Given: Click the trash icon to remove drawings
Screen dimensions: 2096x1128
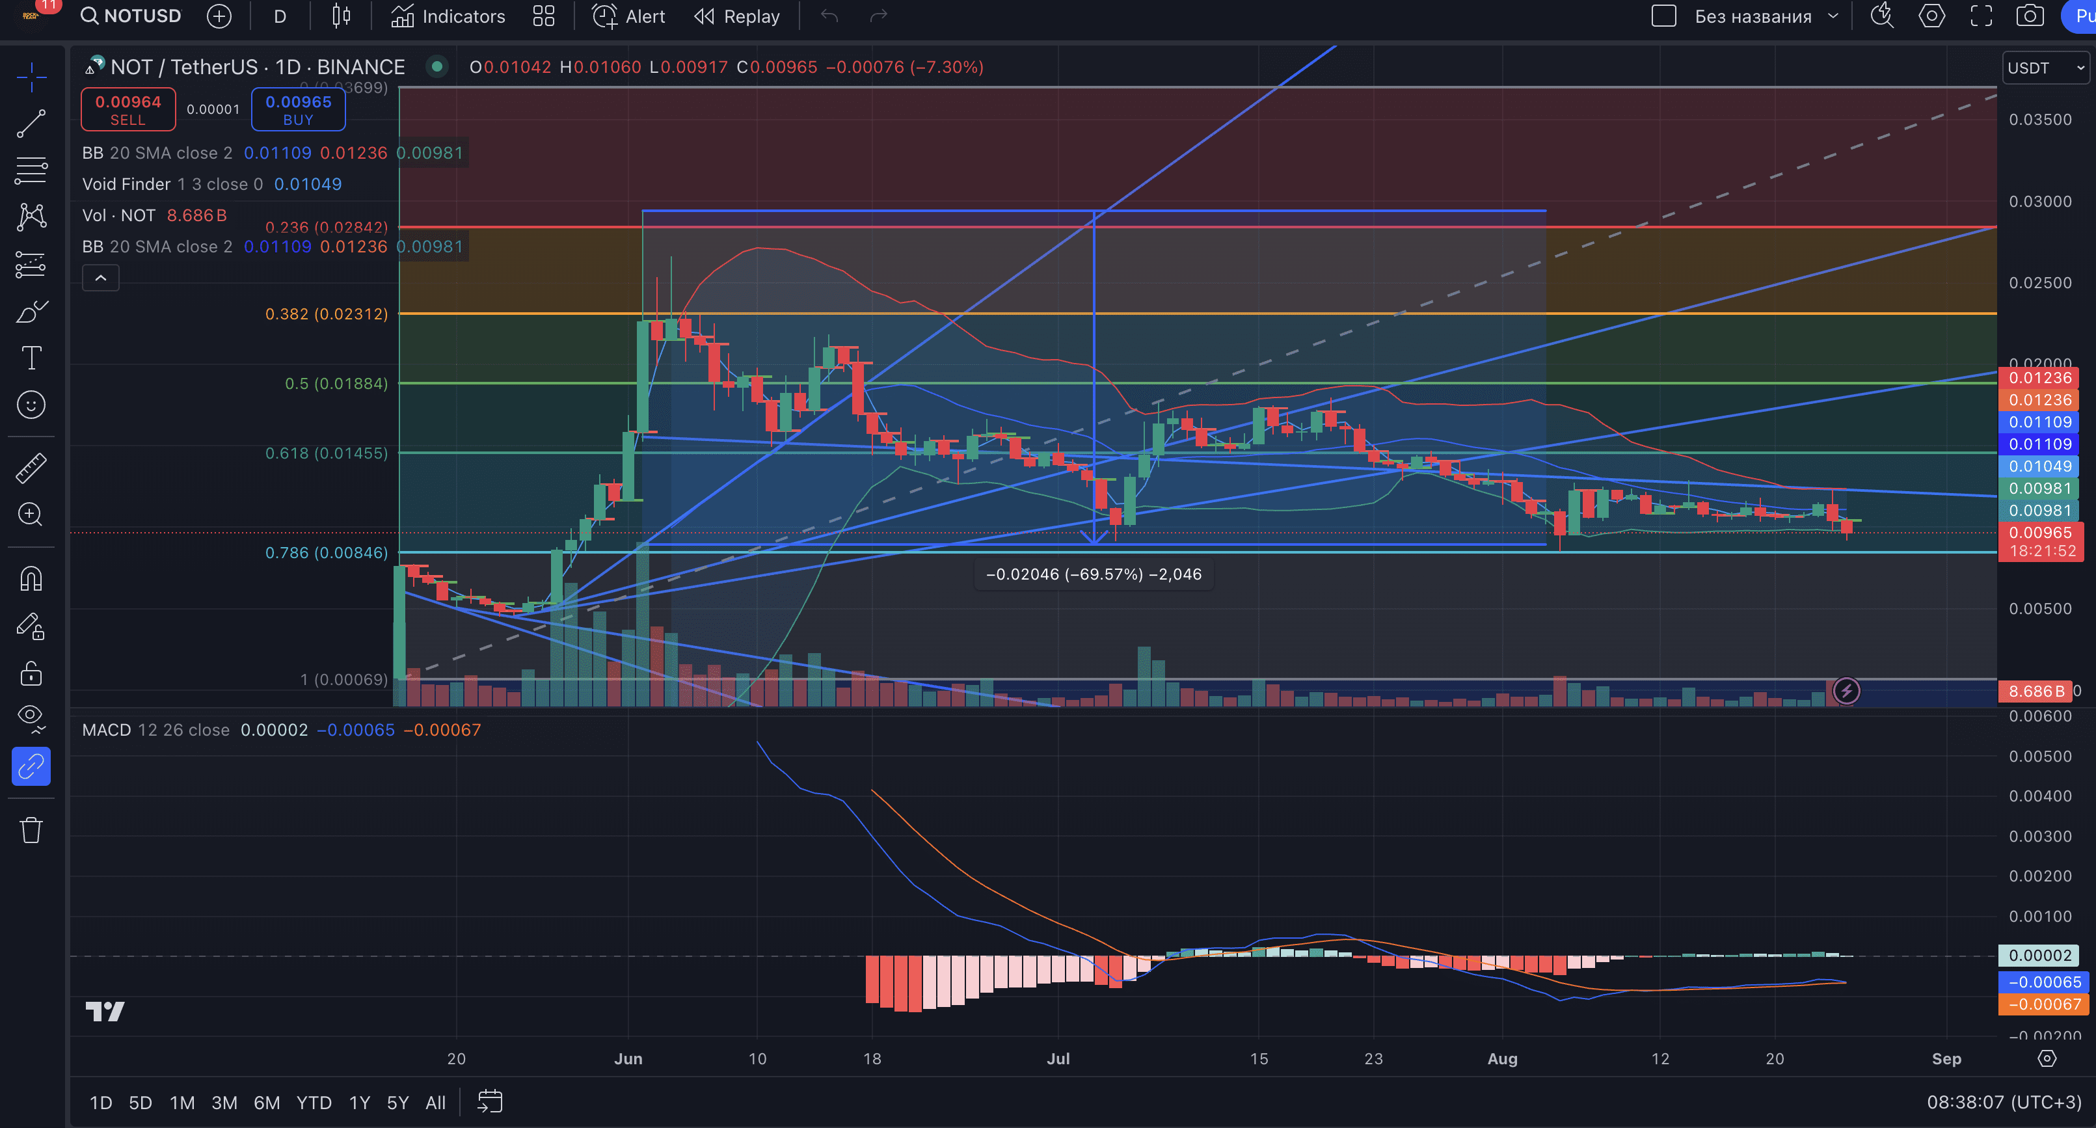Looking at the screenshot, I should [x=31, y=830].
